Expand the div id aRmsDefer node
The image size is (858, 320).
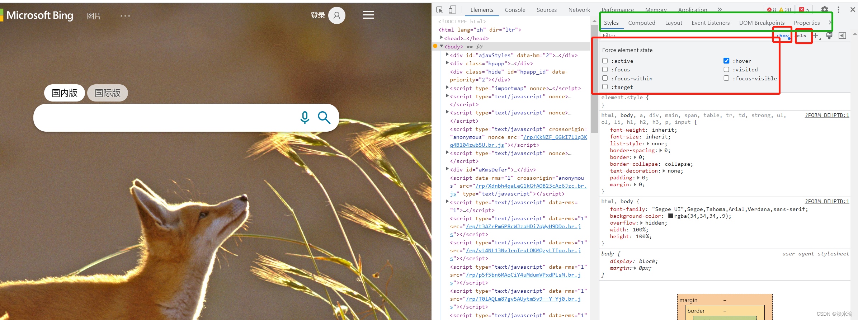pyautogui.click(x=447, y=169)
